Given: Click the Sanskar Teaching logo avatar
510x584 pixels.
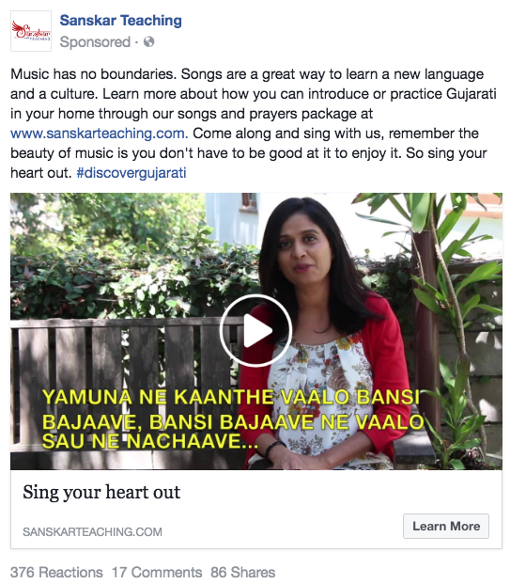Looking at the screenshot, I should [x=31, y=31].
